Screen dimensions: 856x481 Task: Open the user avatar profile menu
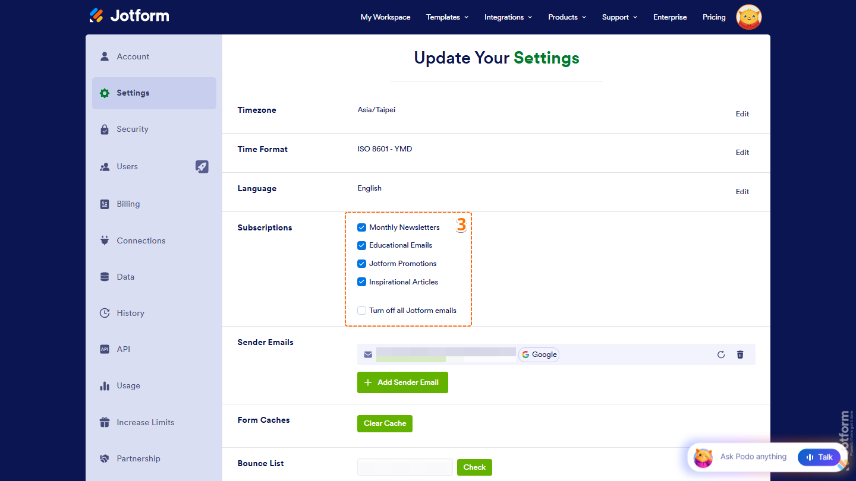coord(749,17)
